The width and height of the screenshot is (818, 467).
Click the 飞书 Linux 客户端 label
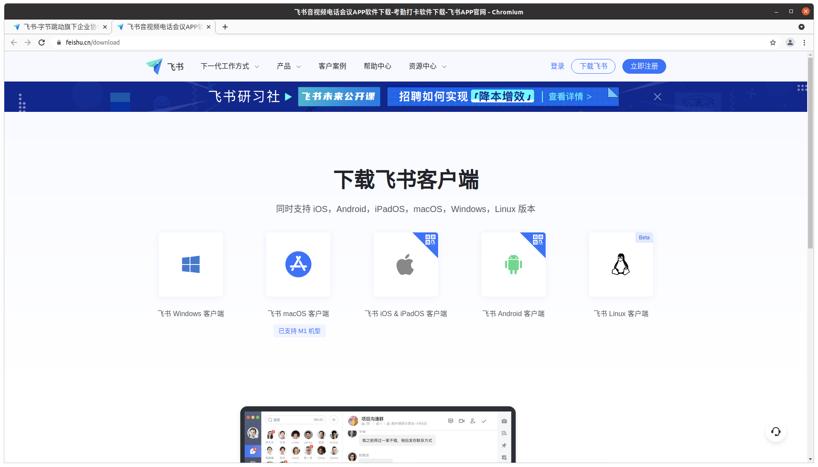tap(621, 314)
